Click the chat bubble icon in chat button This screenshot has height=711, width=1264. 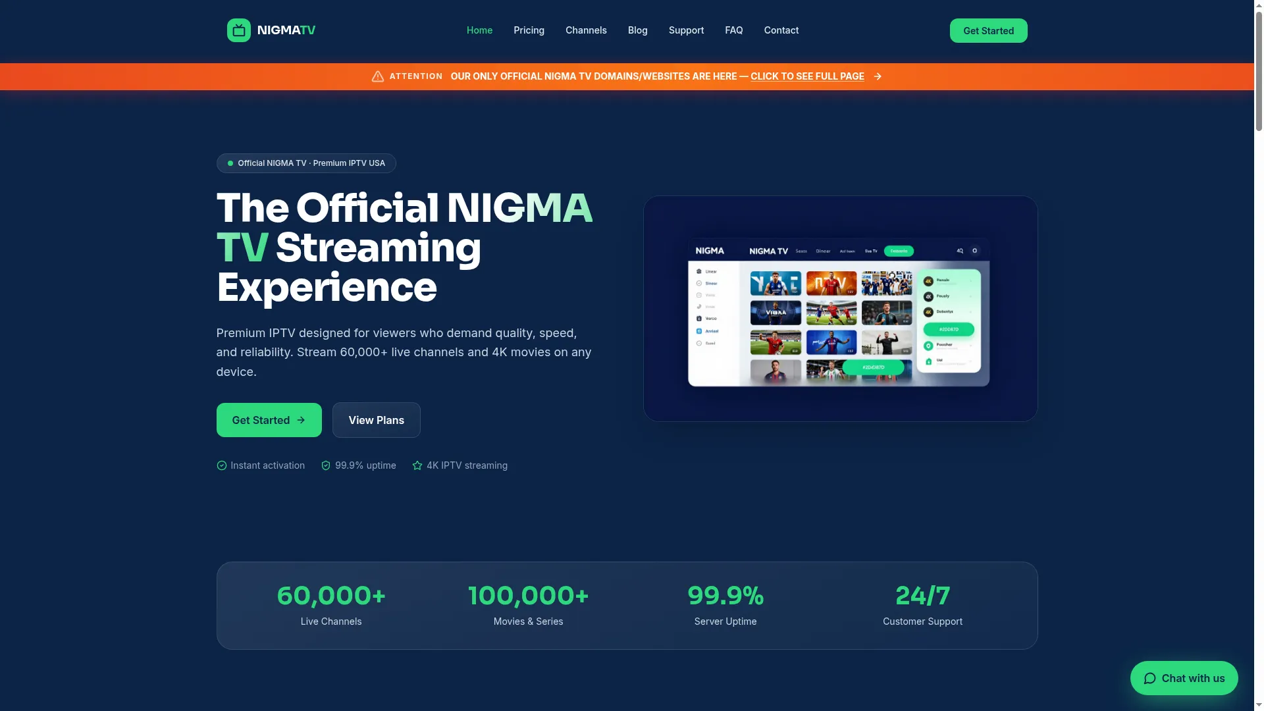[x=1149, y=679]
